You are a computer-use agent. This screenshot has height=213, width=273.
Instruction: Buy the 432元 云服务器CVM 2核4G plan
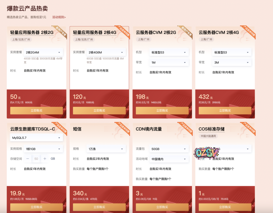(x=225, y=111)
